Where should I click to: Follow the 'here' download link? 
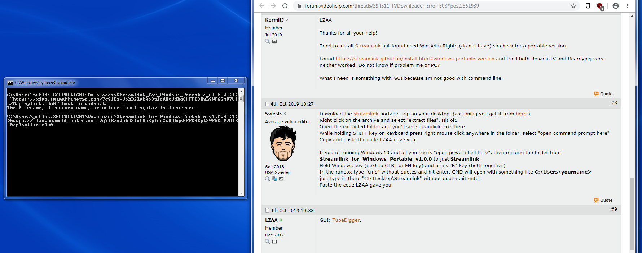pyautogui.click(x=521, y=114)
